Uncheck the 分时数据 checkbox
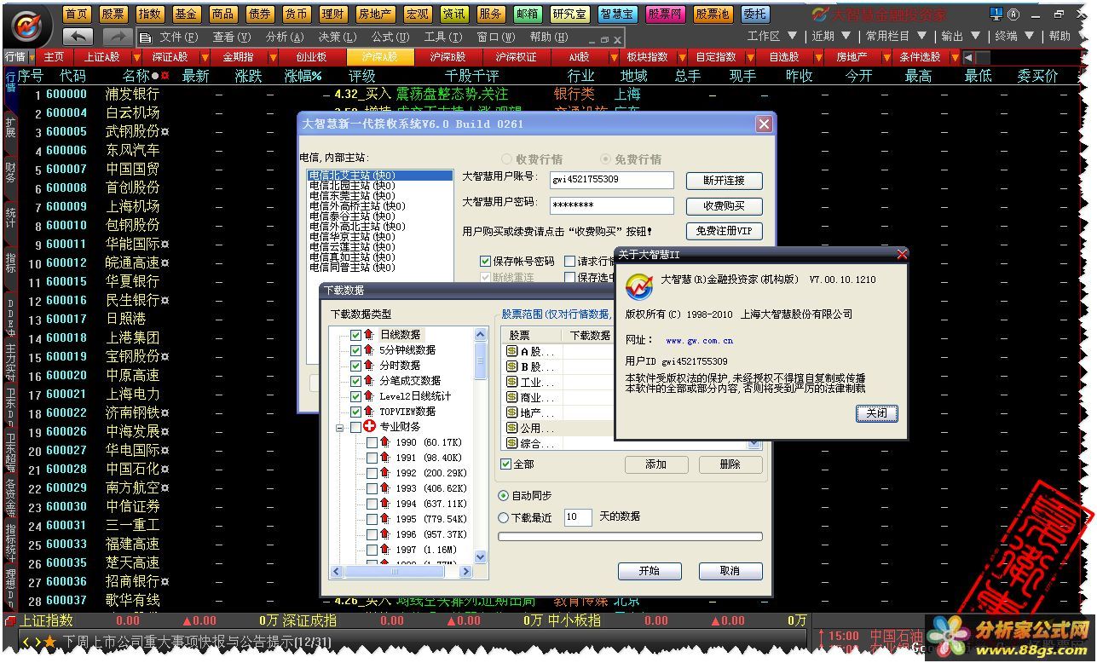 (355, 366)
